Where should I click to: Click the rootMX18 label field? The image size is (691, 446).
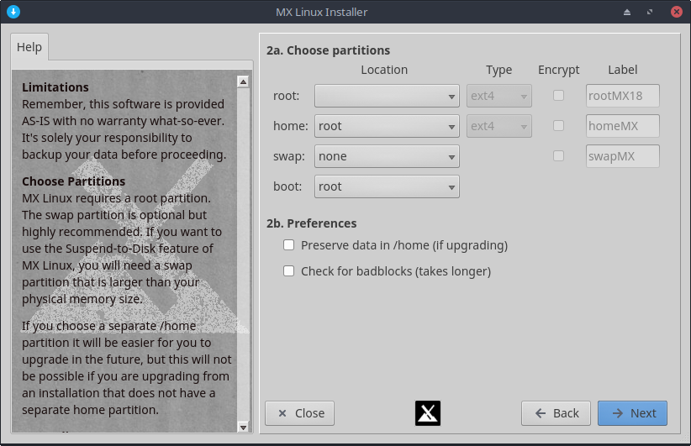[623, 96]
